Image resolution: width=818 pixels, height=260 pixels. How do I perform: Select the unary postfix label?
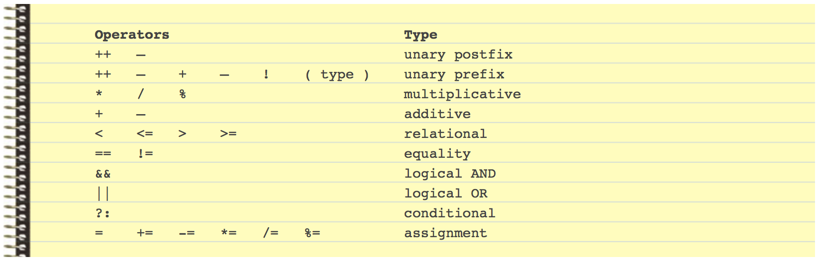click(x=458, y=55)
